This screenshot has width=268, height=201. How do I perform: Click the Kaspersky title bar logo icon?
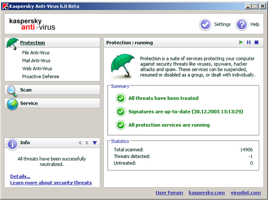(x=5, y=6)
